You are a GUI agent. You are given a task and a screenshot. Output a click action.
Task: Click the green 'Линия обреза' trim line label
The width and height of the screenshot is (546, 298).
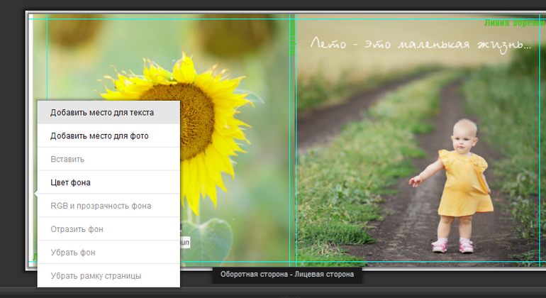[x=514, y=23]
